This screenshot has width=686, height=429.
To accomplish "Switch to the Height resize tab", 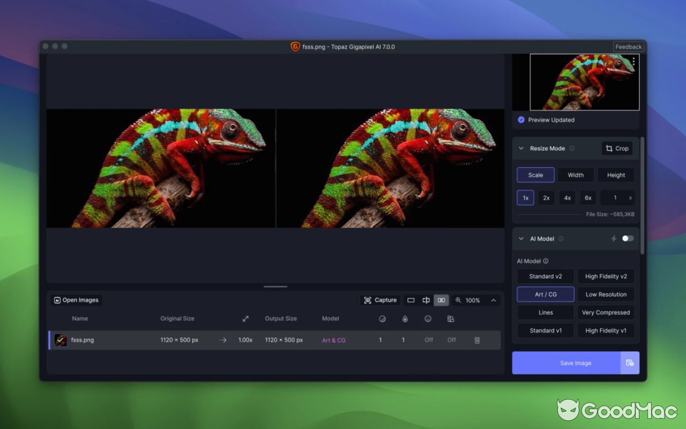I will click(616, 175).
